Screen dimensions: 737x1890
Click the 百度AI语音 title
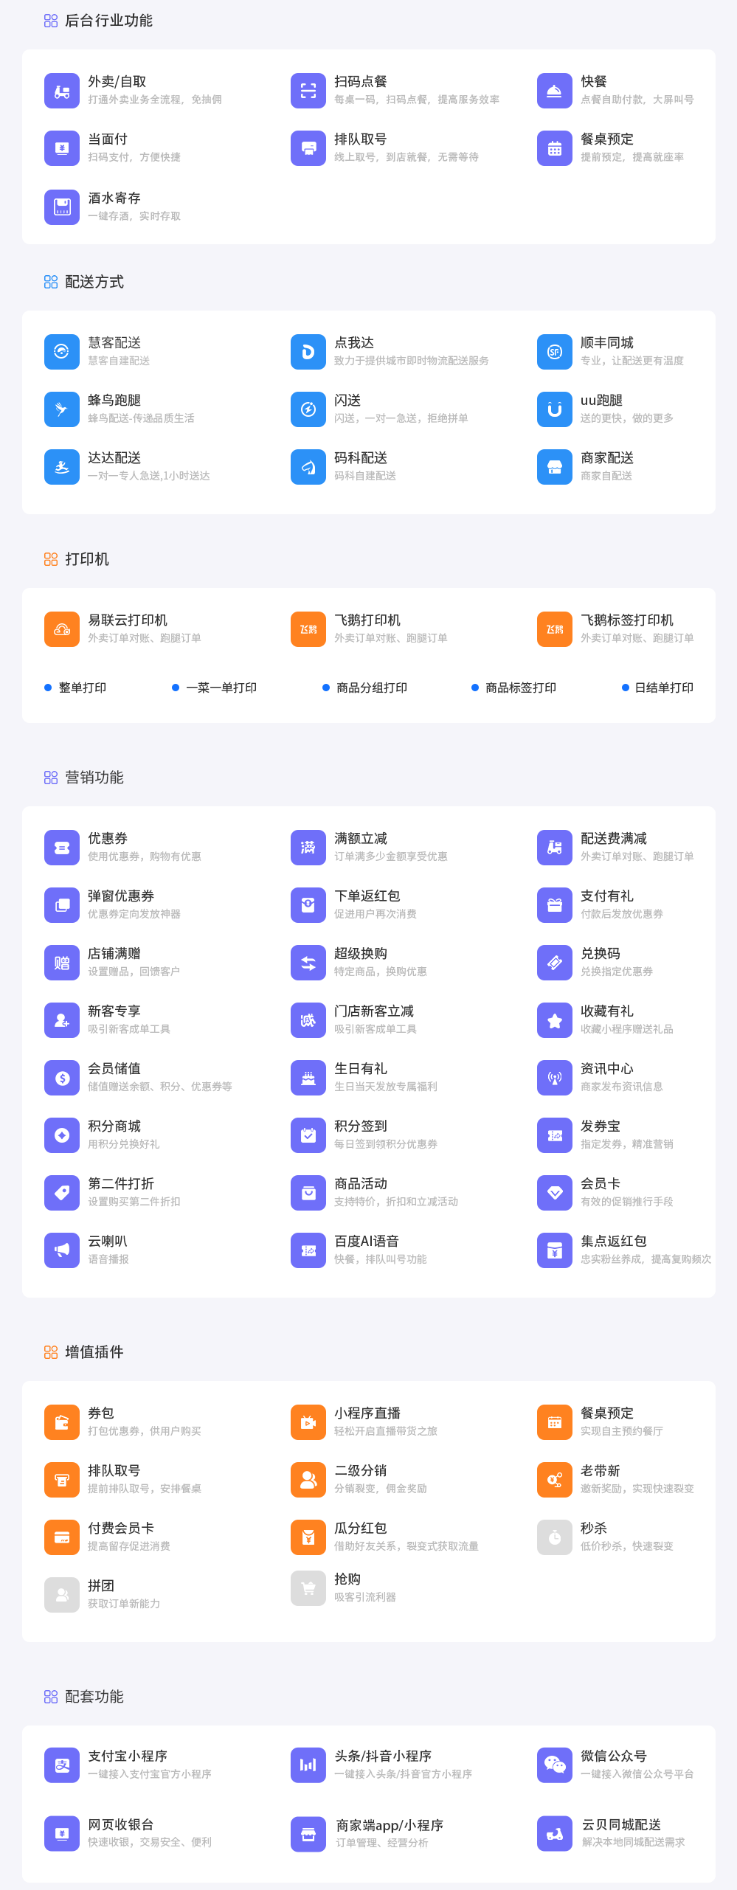(x=367, y=1241)
